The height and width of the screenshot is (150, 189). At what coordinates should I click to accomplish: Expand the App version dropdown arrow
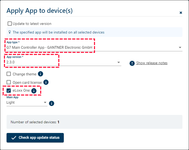[x=119, y=62]
